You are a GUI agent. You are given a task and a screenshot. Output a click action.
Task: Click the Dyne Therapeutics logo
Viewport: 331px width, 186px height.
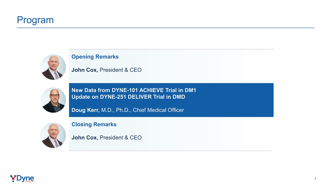(22, 179)
